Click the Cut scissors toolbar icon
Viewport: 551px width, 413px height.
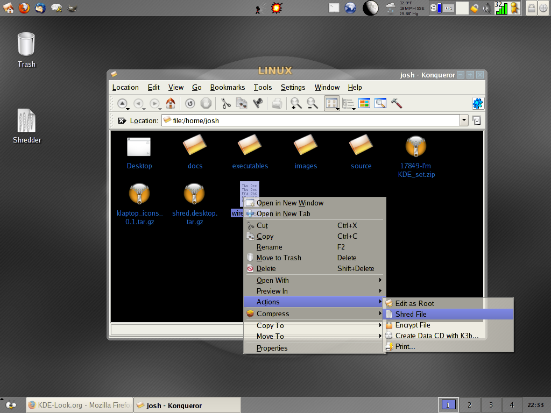(225, 103)
